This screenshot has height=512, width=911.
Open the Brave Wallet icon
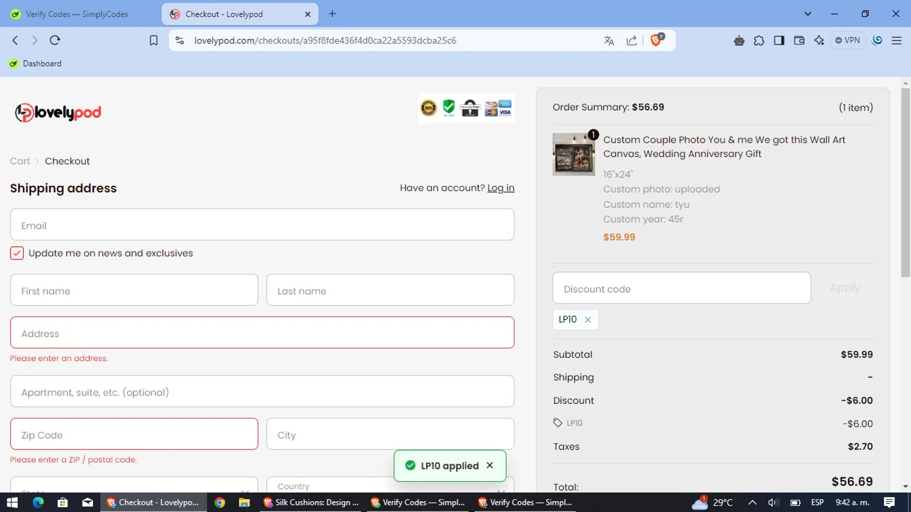(799, 41)
